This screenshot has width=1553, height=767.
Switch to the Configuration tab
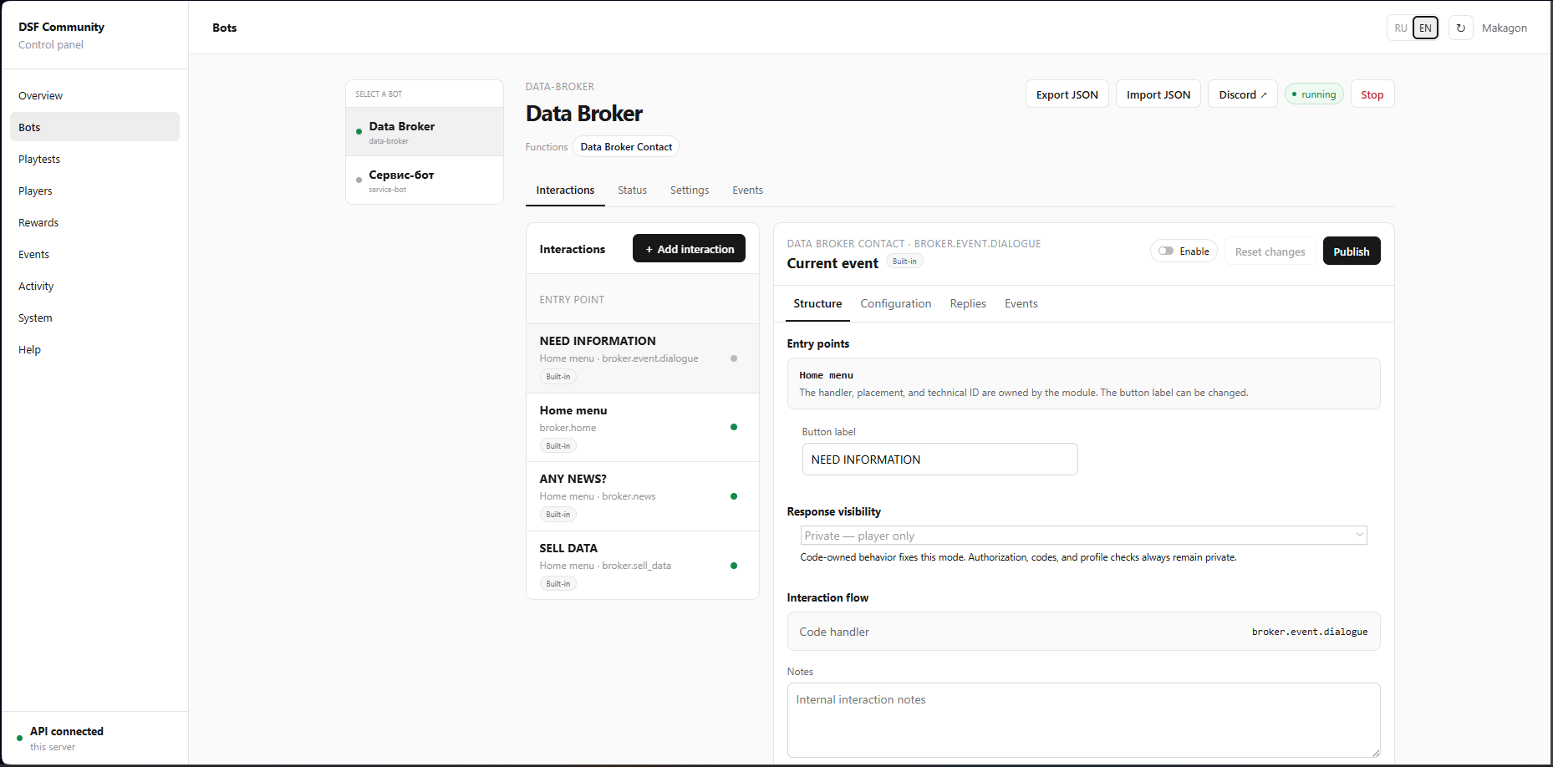(895, 303)
